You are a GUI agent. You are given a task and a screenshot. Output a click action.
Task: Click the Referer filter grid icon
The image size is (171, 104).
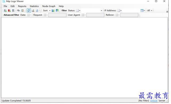coord(117,15)
